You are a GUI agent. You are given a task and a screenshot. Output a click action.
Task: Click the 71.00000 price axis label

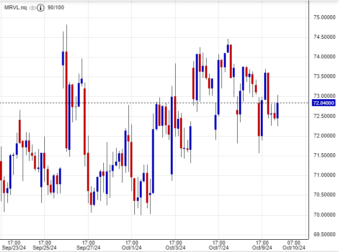coord(324,175)
